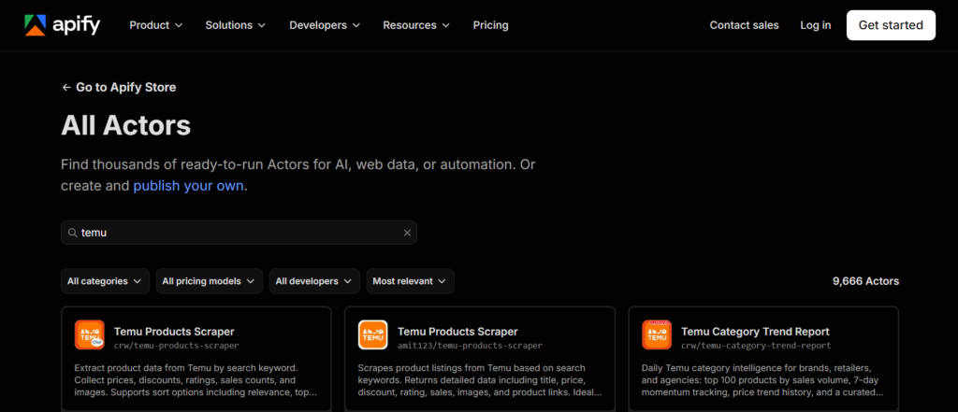Click the Apify logo in header

tap(63, 25)
